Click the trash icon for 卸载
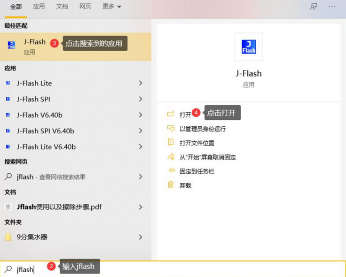346x277 pixels. tap(171, 185)
